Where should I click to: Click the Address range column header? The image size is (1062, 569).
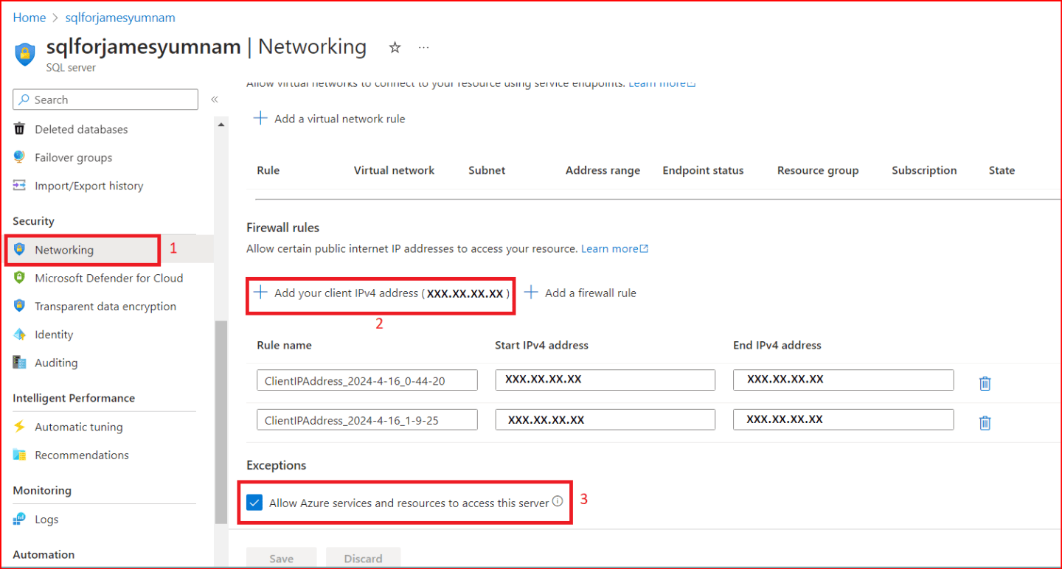coord(603,170)
